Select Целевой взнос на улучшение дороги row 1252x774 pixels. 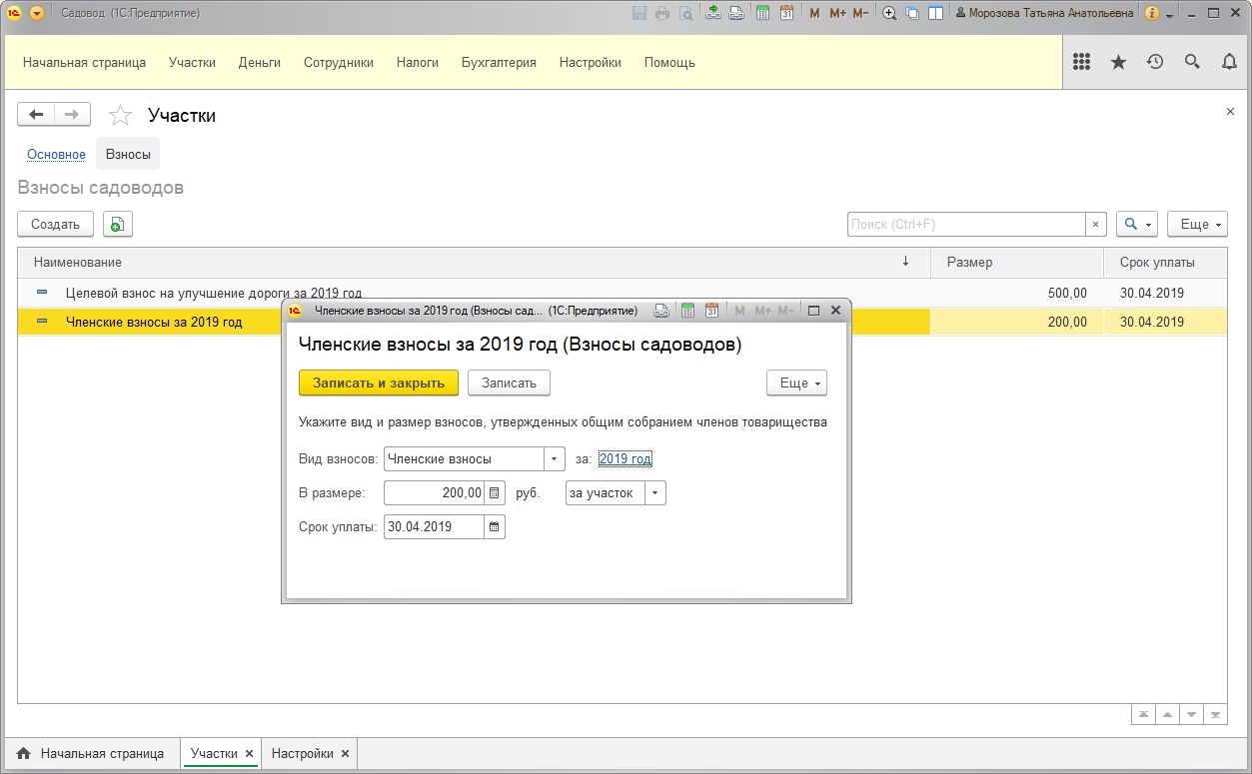[213, 293]
